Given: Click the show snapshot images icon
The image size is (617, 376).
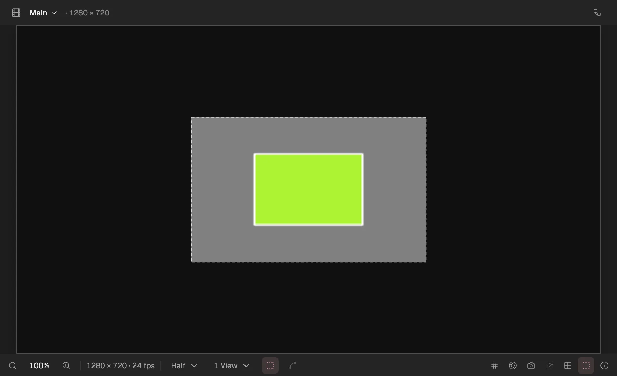Looking at the screenshot, I should (549, 365).
